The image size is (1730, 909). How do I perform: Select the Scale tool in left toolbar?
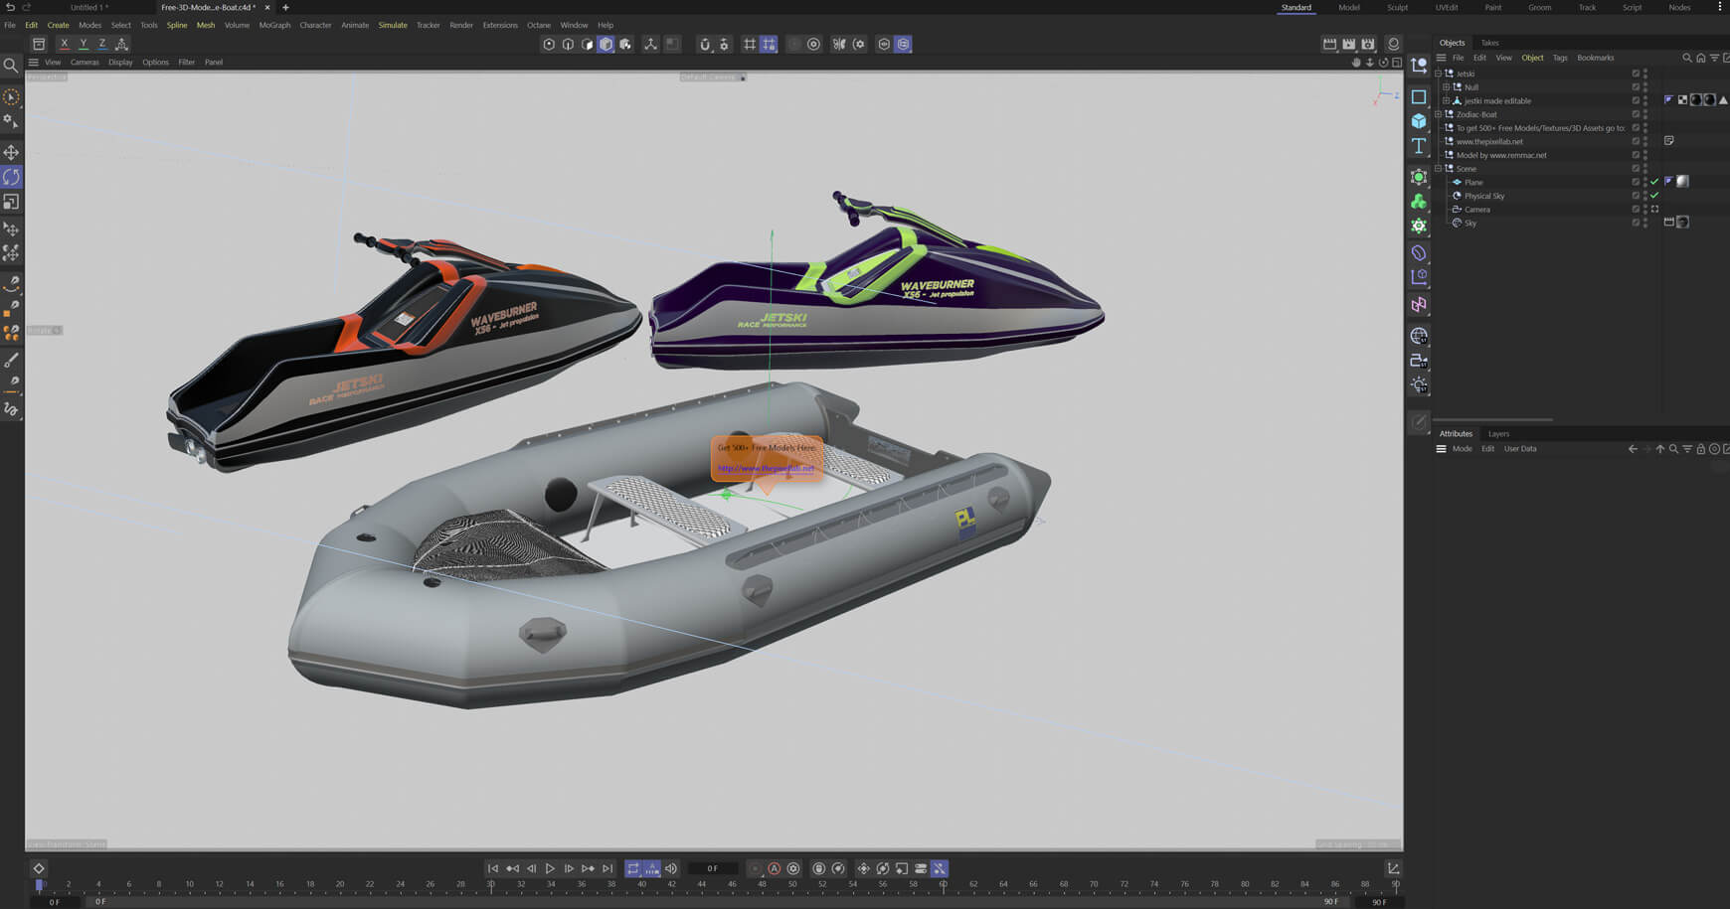coord(11,202)
